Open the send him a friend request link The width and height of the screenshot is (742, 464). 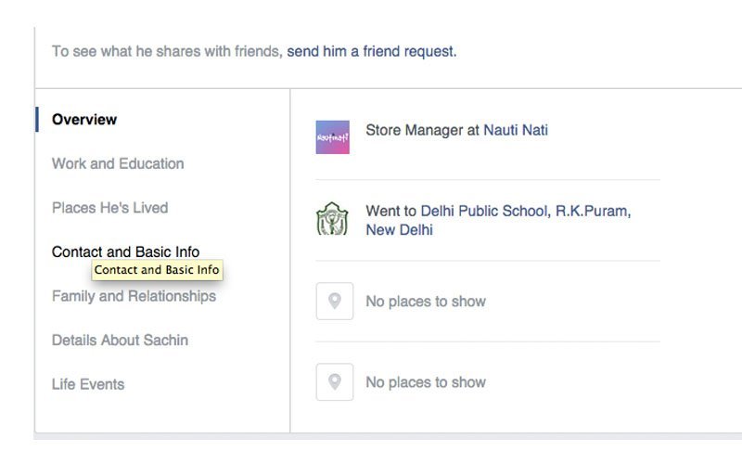372,51
